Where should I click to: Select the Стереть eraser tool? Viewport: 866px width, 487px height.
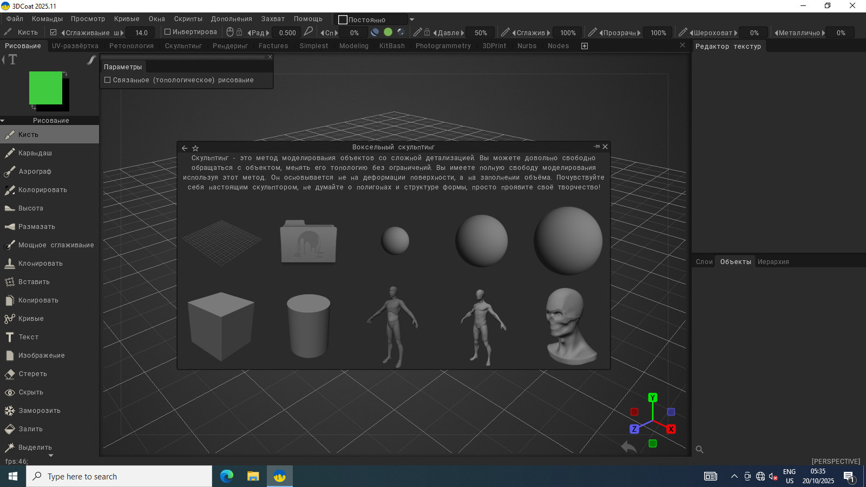pos(32,374)
